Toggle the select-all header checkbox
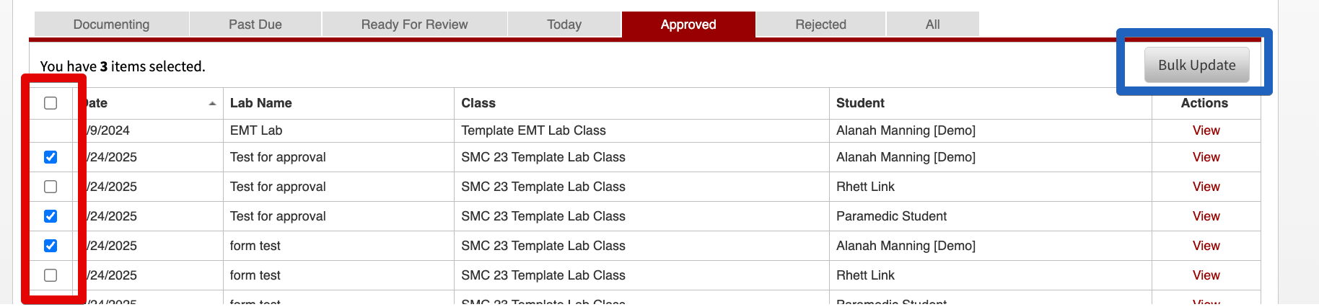 click(51, 103)
